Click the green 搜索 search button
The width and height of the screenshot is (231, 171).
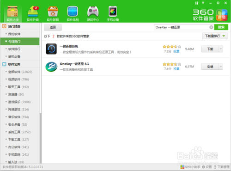221,27
